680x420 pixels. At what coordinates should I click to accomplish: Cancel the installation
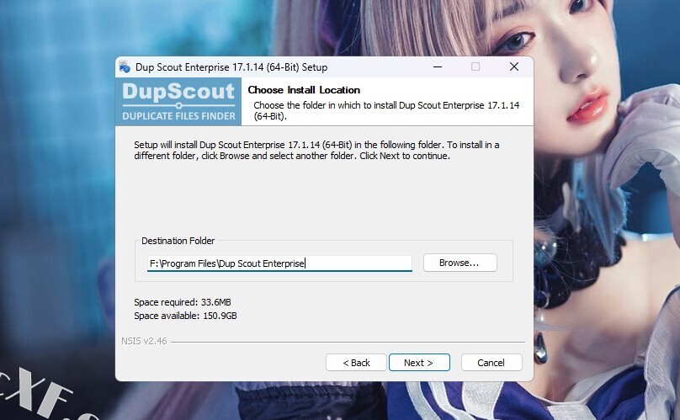[491, 363]
